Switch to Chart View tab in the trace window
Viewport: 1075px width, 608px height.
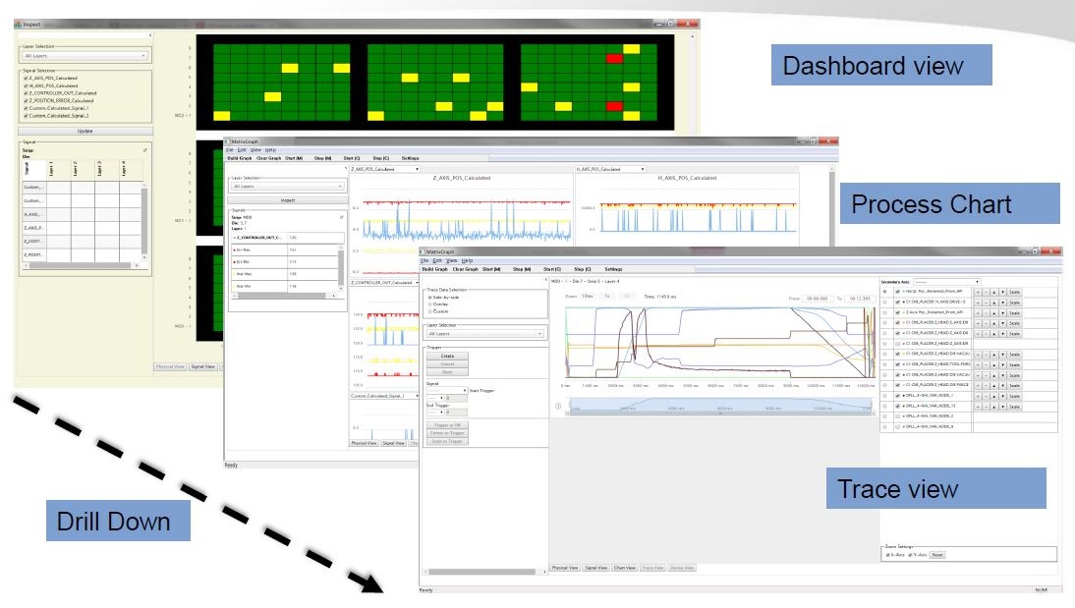625,569
